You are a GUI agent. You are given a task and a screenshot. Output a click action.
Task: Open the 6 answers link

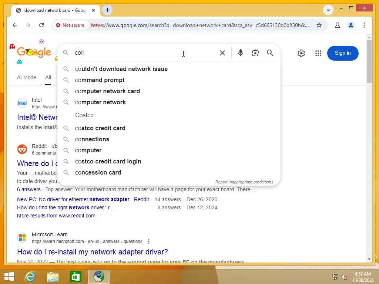[29, 189]
